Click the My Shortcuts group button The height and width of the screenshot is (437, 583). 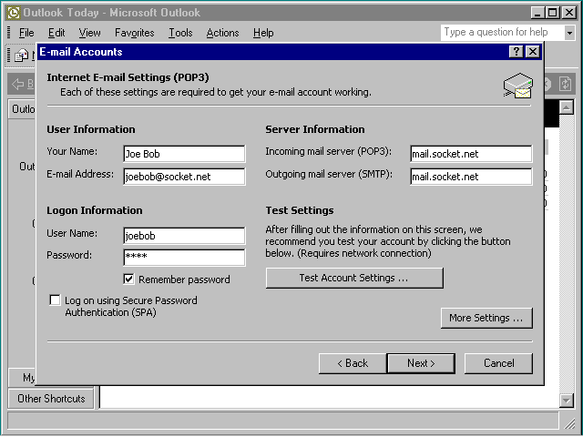tap(22, 378)
